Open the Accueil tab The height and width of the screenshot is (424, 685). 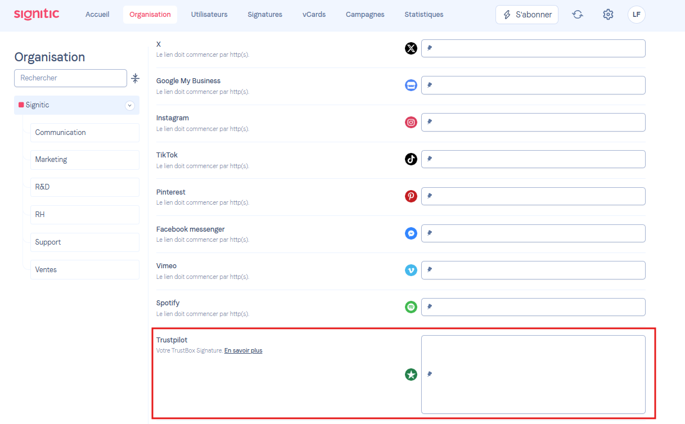97,15
